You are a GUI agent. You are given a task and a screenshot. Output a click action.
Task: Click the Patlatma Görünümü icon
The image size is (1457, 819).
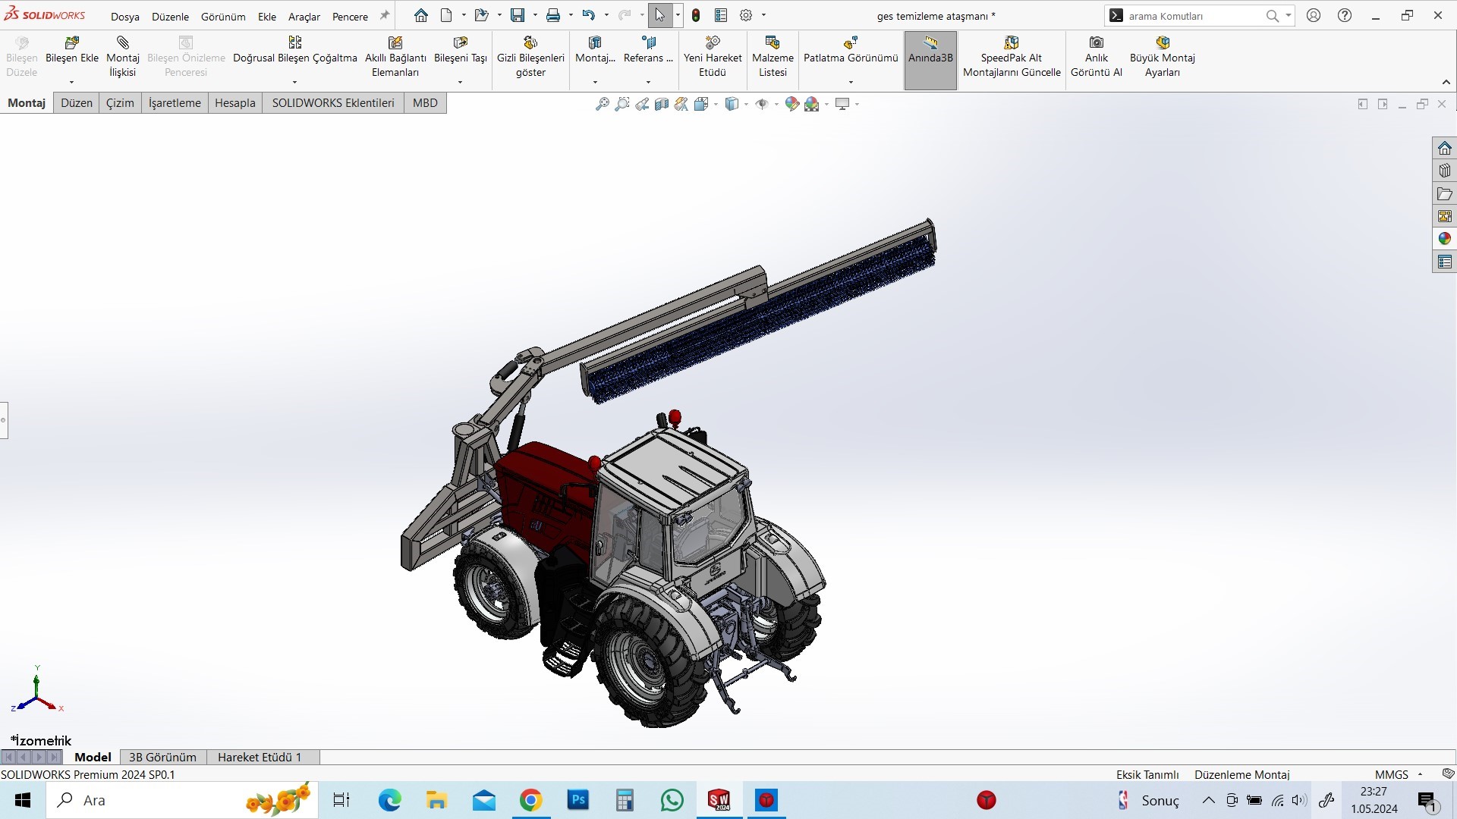click(x=851, y=42)
